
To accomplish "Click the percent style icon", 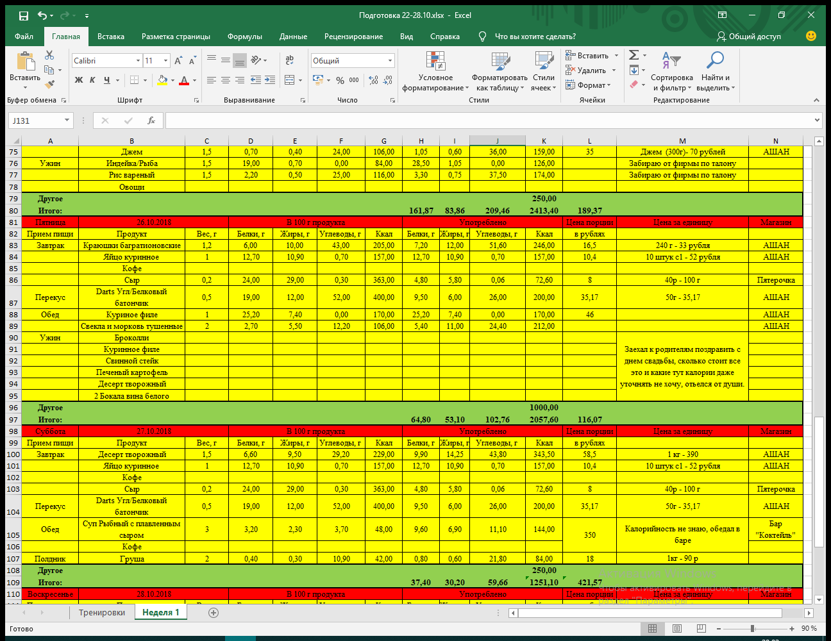I will tap(340, 80).
